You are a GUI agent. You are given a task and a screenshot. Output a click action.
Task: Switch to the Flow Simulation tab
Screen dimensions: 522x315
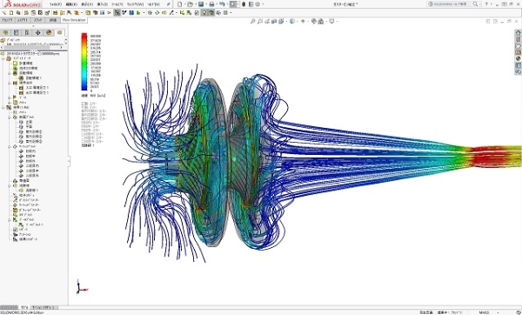click(x=74, y=20)
